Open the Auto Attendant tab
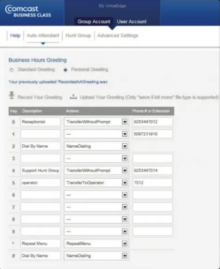Image resolution: width=220 pixels, height=269 pixels. [x=43, y=35]
